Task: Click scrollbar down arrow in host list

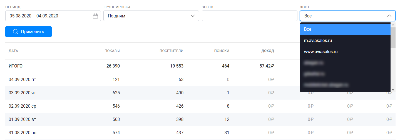Action: (x=393, y=90)
